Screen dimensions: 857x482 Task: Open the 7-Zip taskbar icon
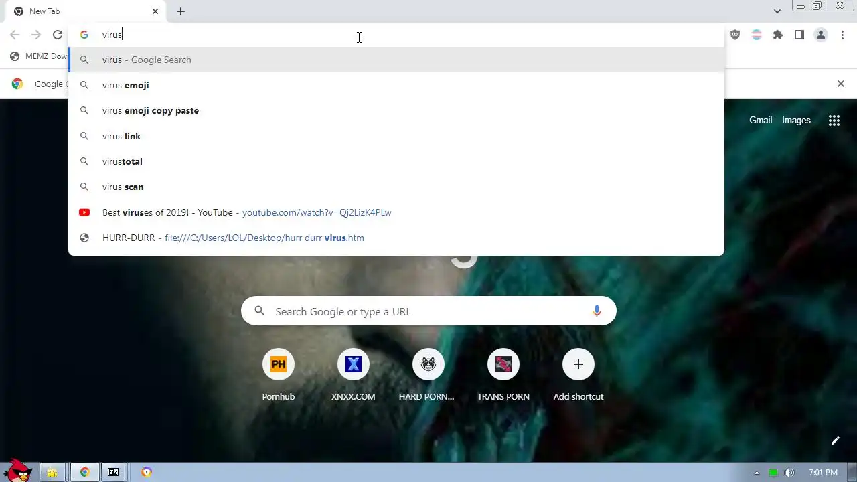[113, 472]
